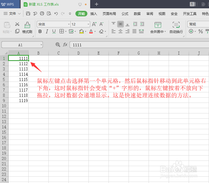Open the font name dropdown

[x=69, y=24]
